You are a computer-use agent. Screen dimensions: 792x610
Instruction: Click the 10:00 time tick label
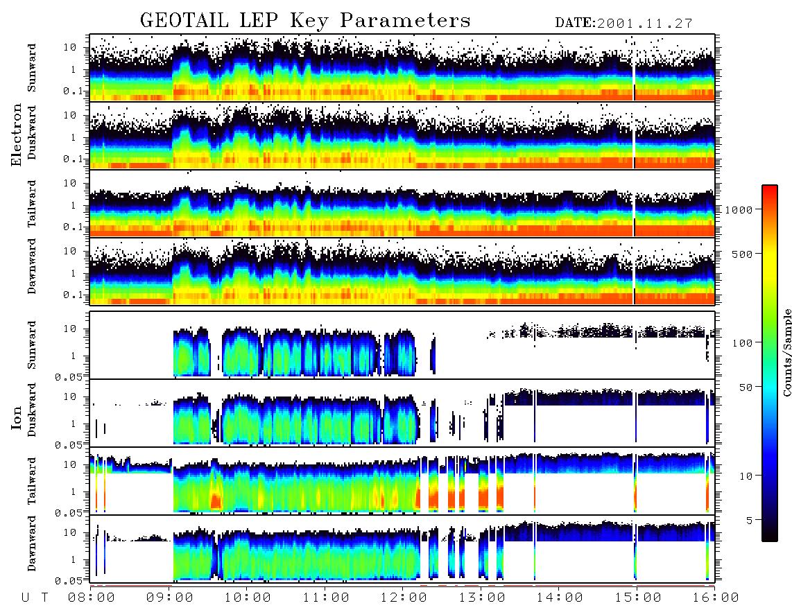click(x=248, y=598)
